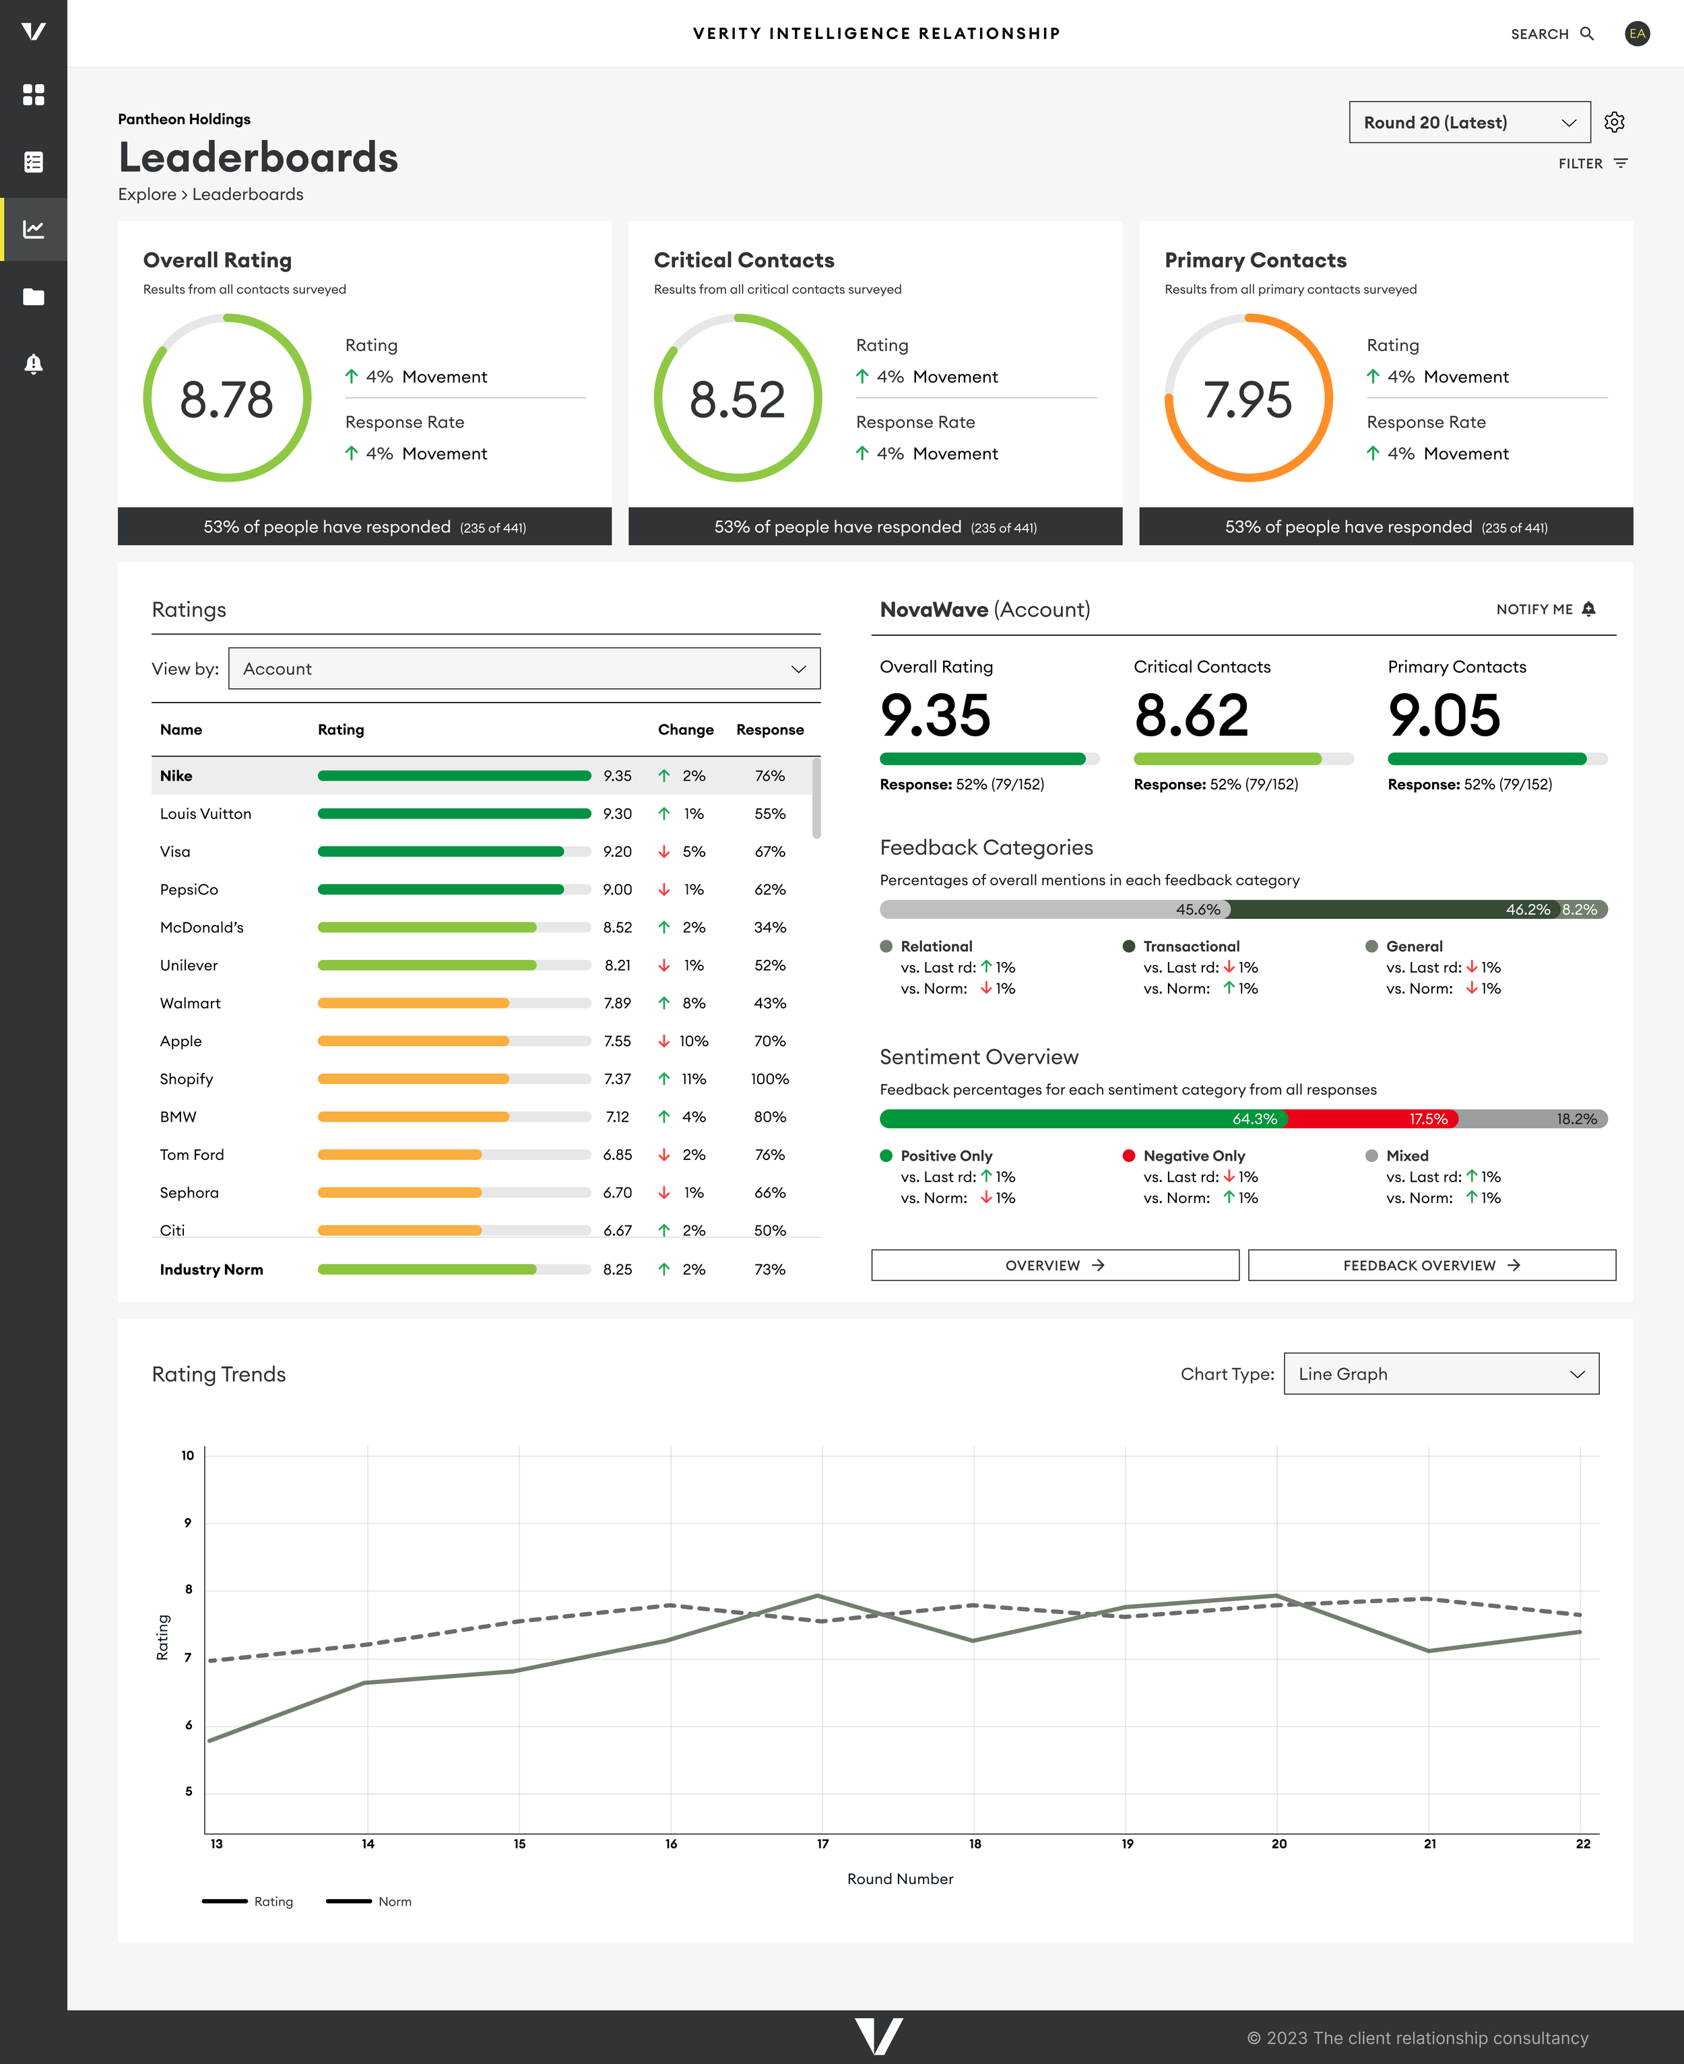Click the Overview button

tap(1054, 1265)
